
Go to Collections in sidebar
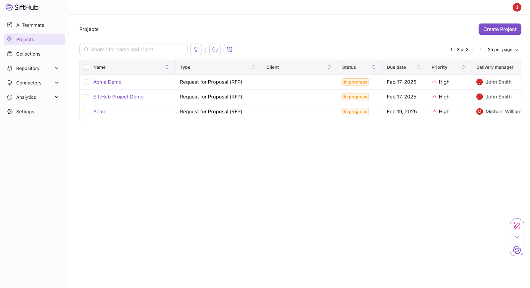pos(28,54)
